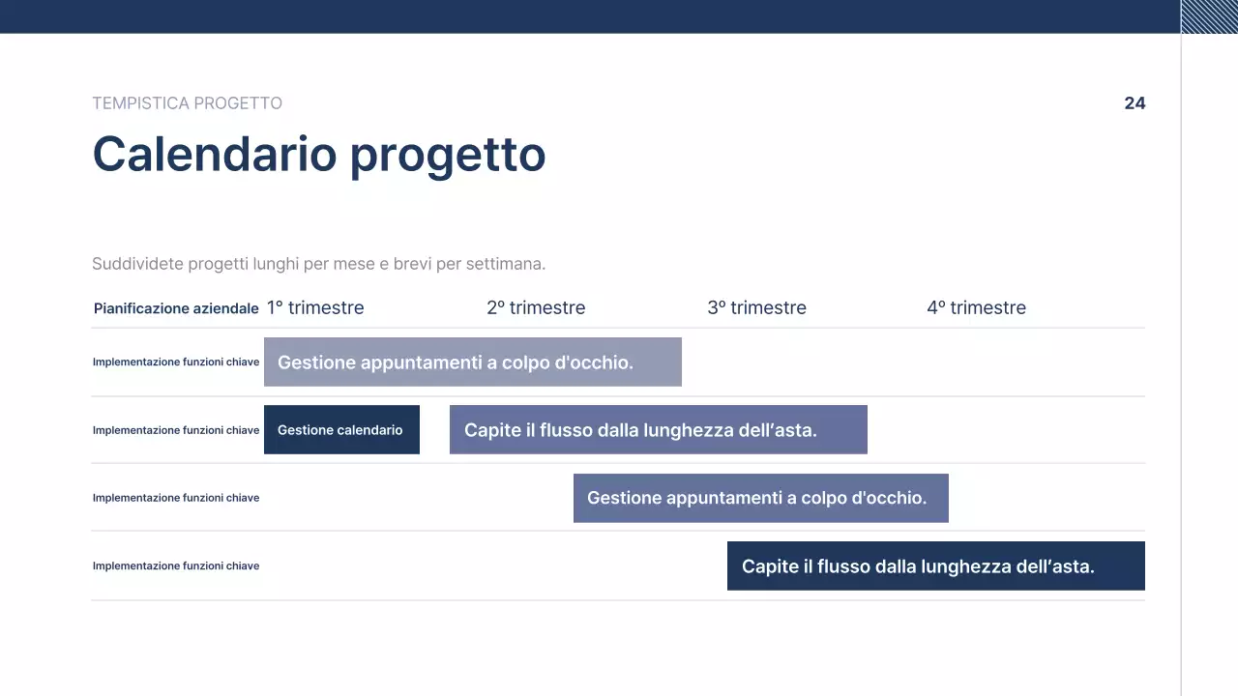This screenshot has height=696, width=1238.
Task: Select the last 'Implementazione funzioni chiave' row label
Action: (x=176, y=565)
